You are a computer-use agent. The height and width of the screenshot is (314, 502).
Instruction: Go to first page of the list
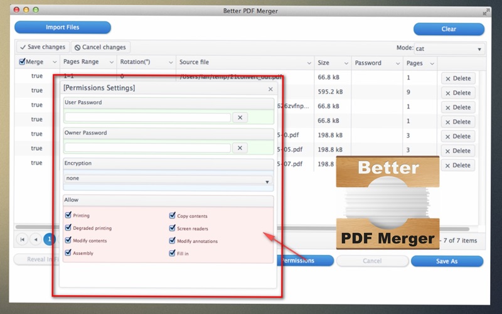pyautogui.click(x=22, y=239)
